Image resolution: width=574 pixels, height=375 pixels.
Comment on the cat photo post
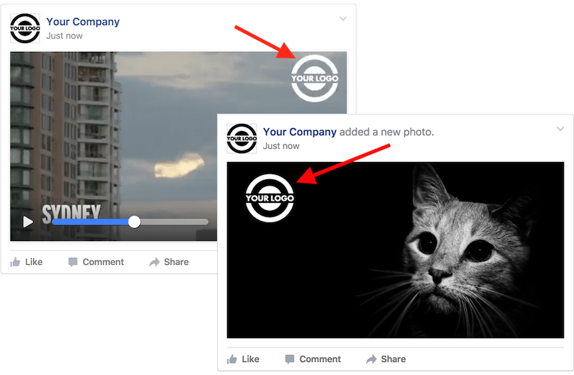click(x=313, y=359)
